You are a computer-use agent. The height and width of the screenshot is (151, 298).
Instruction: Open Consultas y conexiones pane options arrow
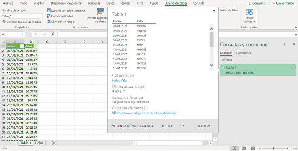[285, 44]
